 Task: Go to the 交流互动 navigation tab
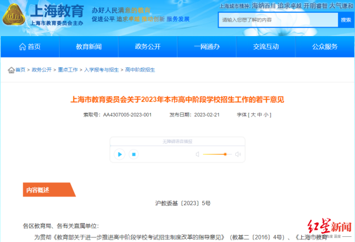click(x=266, y=47)
